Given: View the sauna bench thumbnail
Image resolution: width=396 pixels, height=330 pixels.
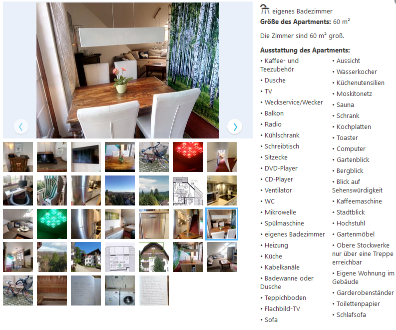Looking at the screenshot, I should coord(52,290).
